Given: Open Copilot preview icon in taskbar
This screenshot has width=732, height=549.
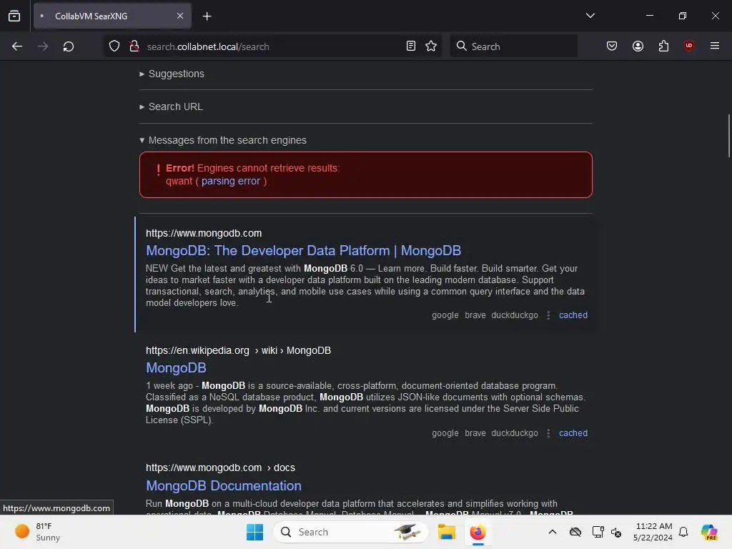Looking at the screenshot, I should (709, 532).
